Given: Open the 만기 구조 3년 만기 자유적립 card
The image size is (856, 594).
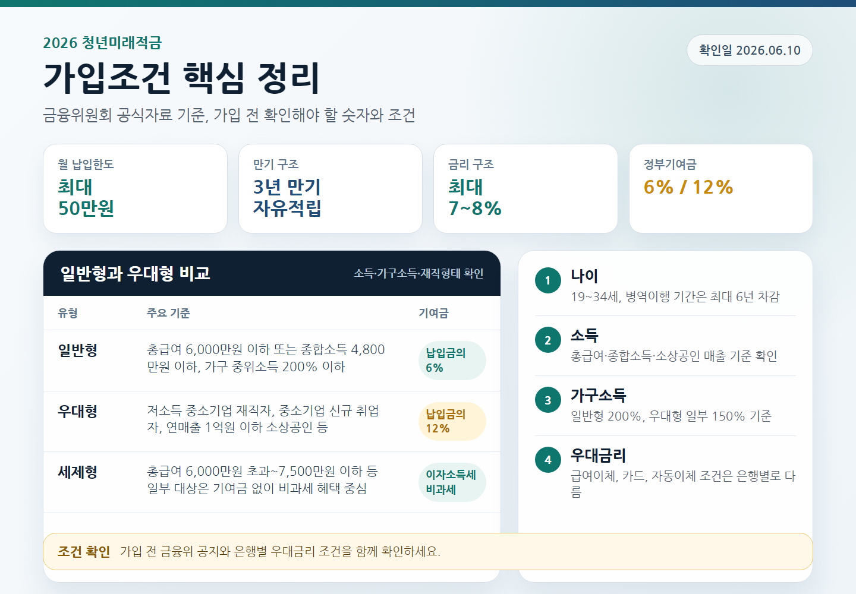Looking at the screenshot, I should (x=331, y=188).
